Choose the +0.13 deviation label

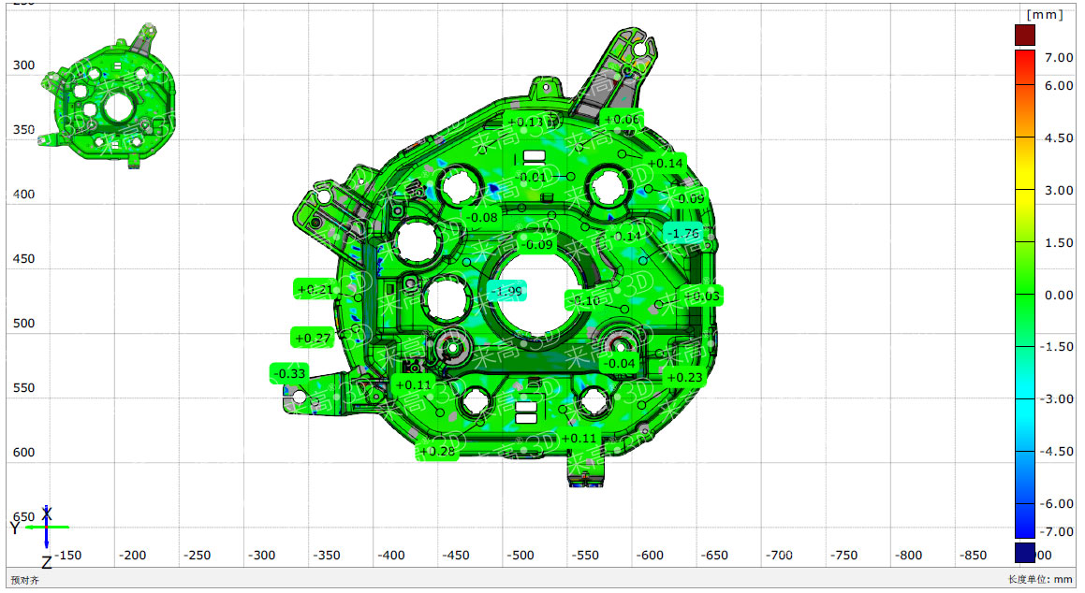coord(523,123)
